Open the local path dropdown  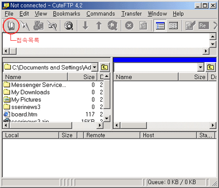pyautogui.click(x=95, y=67)
